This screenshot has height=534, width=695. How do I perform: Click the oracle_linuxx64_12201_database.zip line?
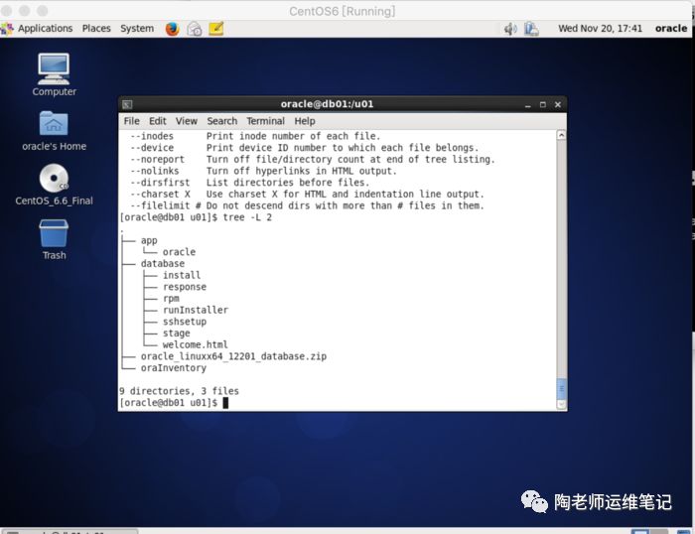tap(233, 356)
